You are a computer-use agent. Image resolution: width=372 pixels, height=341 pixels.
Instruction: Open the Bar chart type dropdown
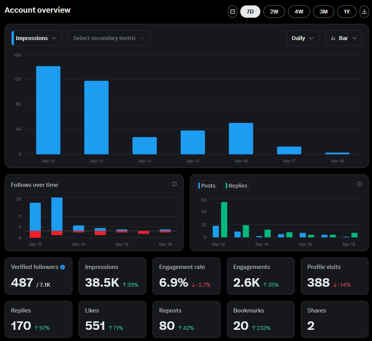click(x=344, y=38)
